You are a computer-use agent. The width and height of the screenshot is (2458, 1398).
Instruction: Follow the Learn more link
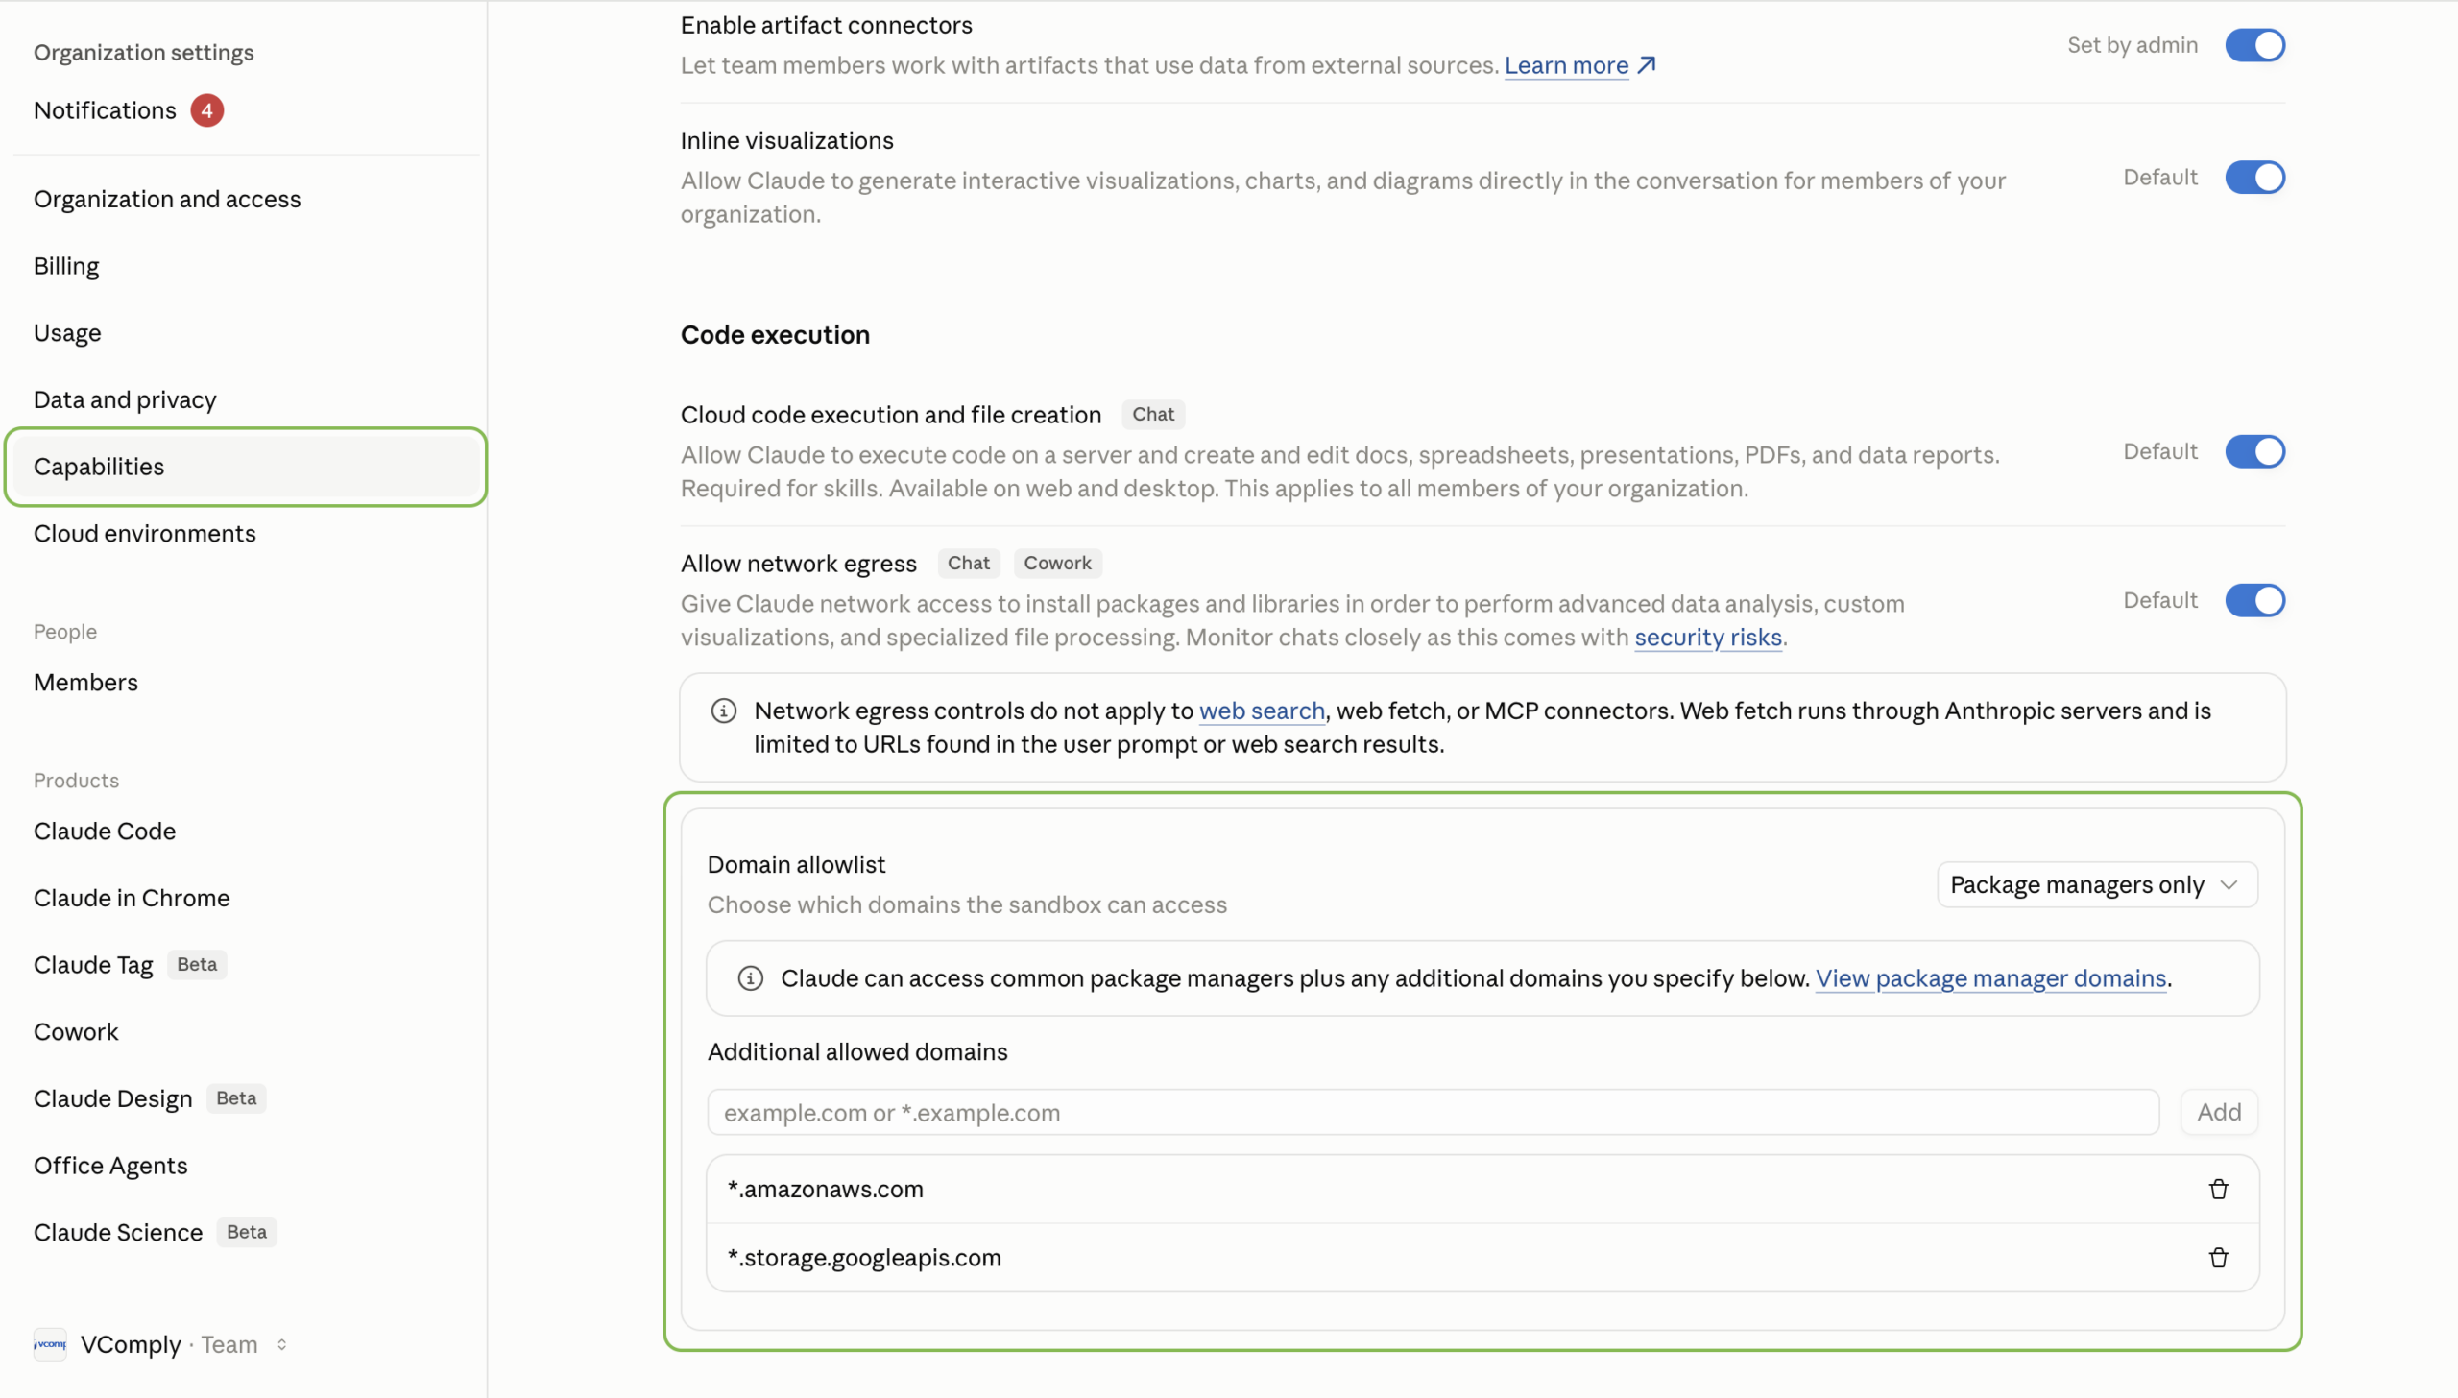(1566, 65)
